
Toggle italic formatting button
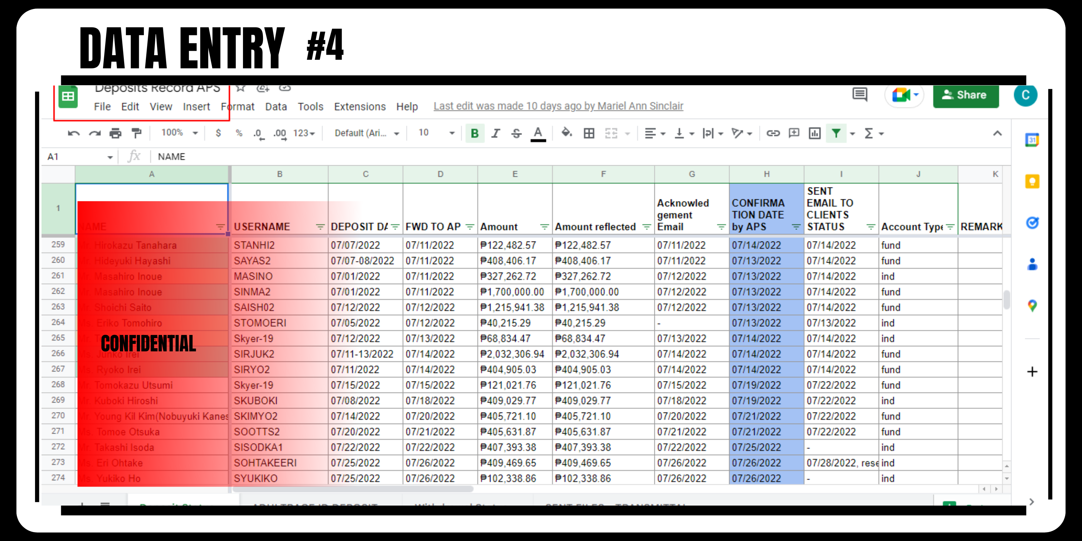tap(496, 133)
